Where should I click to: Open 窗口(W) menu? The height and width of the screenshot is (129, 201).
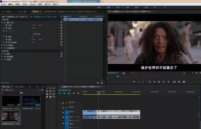(48, 4)
